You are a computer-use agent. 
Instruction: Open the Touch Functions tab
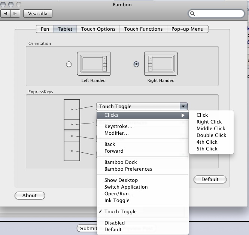pyautogui.click(x=143, y=29)
